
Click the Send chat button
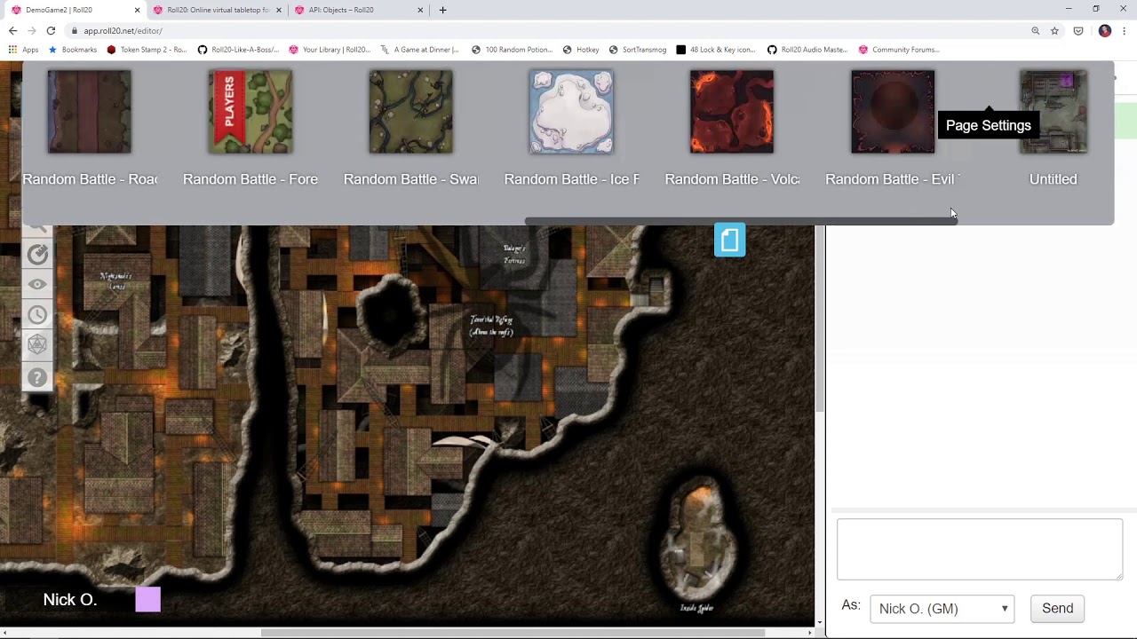[x=1057, y=609]
